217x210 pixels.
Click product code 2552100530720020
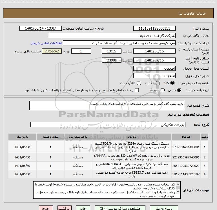(186, 166)
